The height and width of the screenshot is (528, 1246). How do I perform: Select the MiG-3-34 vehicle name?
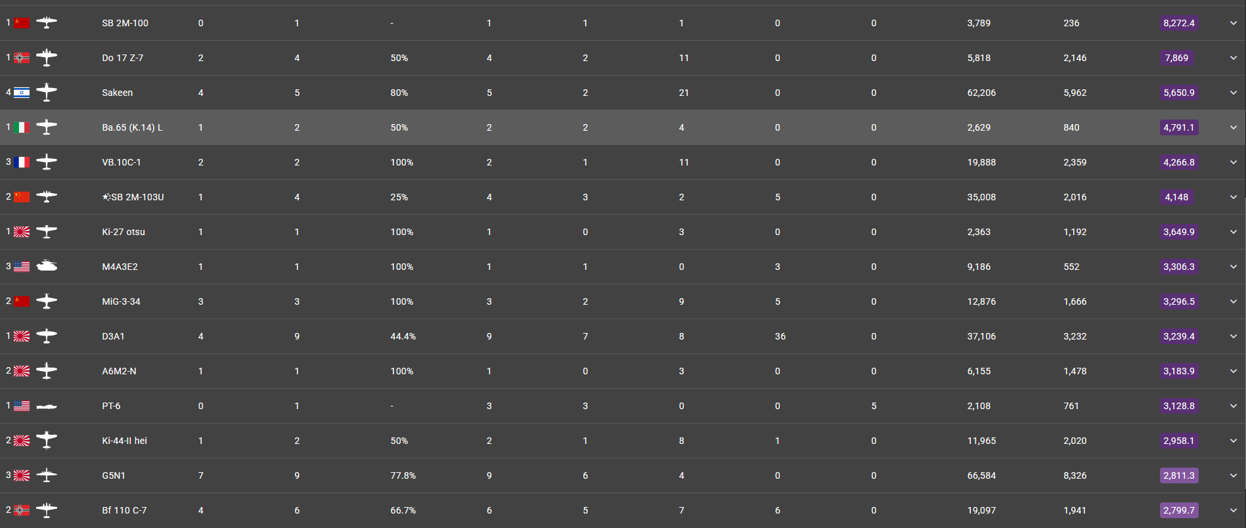(121, 301)
